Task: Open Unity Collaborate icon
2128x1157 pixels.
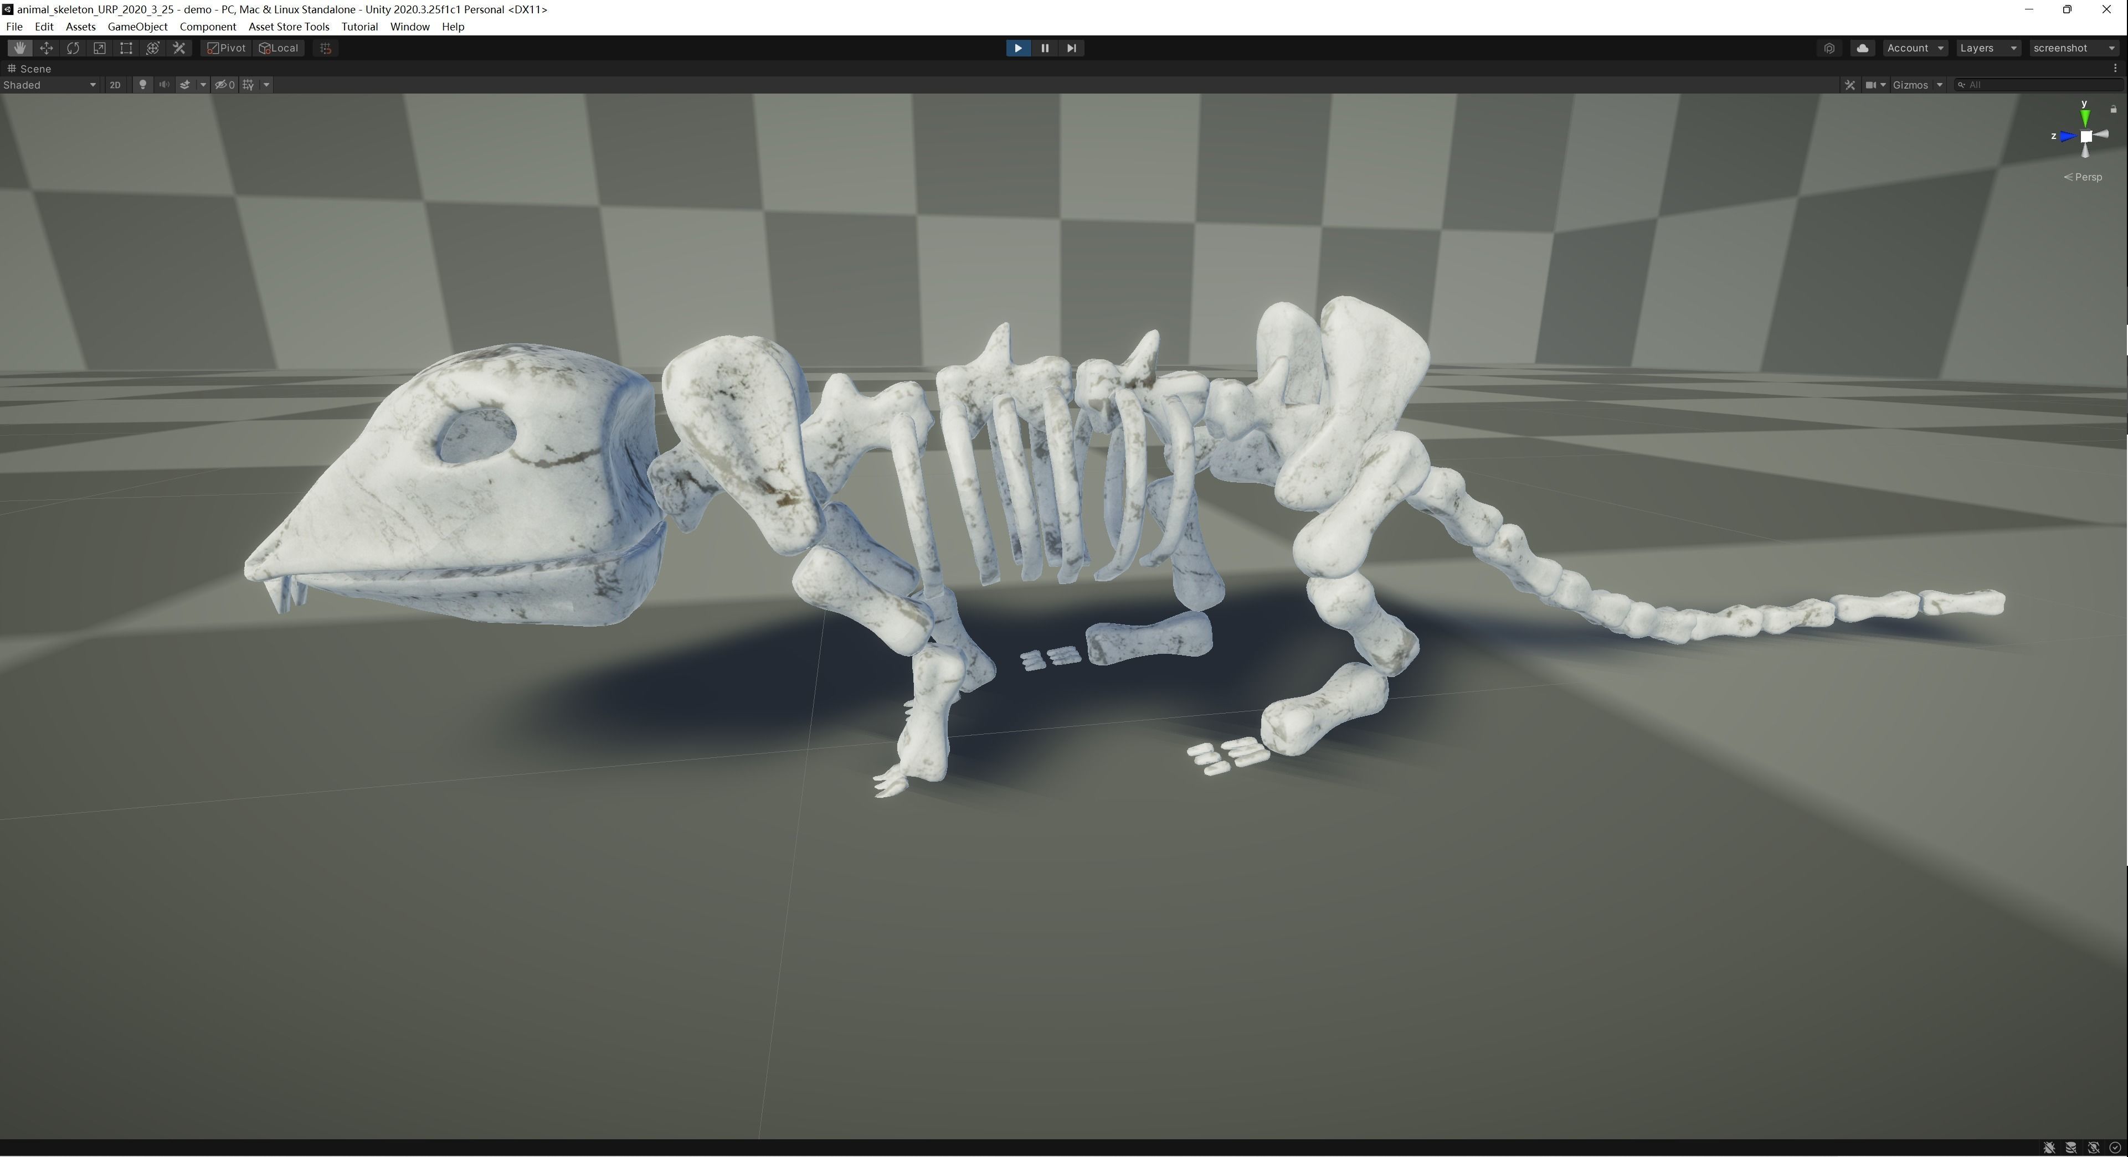Action: pyautogui.click(x=1829, y=48)
